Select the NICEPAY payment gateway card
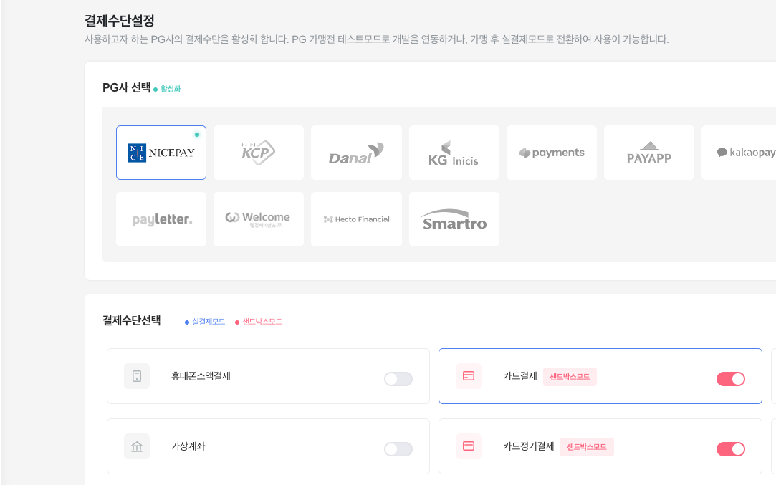This screenshot has height=485, width=776. (161, 153)
